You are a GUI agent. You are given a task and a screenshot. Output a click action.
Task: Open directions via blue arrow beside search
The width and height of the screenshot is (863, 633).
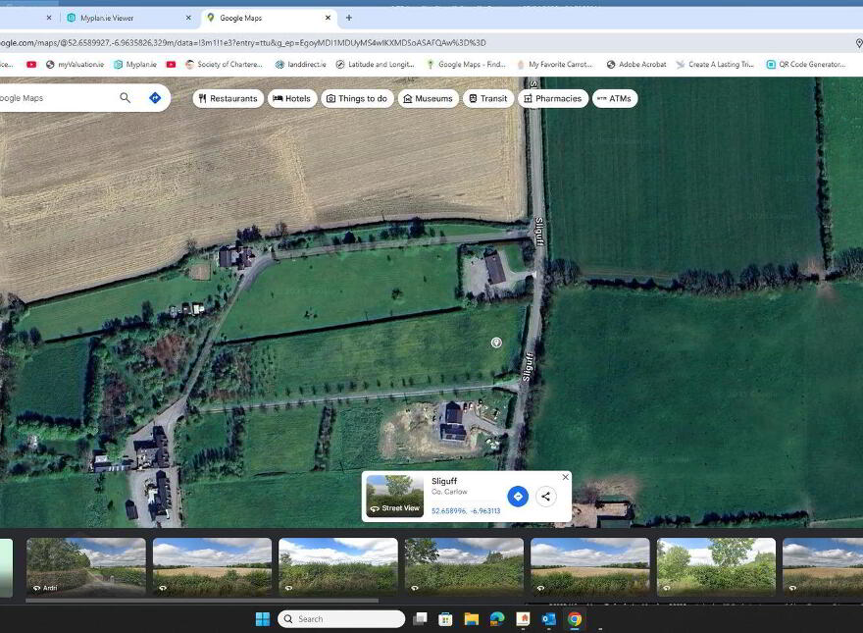pyautogui.click(x=155, y=97)
